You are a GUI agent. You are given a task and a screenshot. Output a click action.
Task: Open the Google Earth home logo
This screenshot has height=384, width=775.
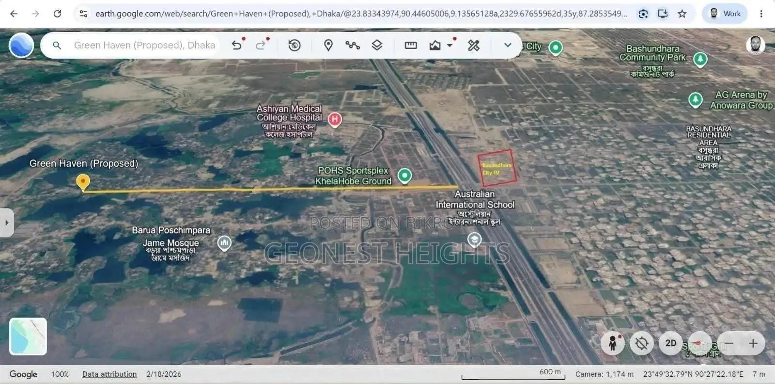21,46
